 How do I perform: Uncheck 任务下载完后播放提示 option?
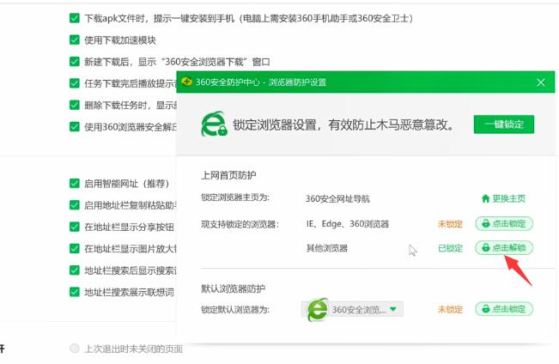click(x=74, y=83)
